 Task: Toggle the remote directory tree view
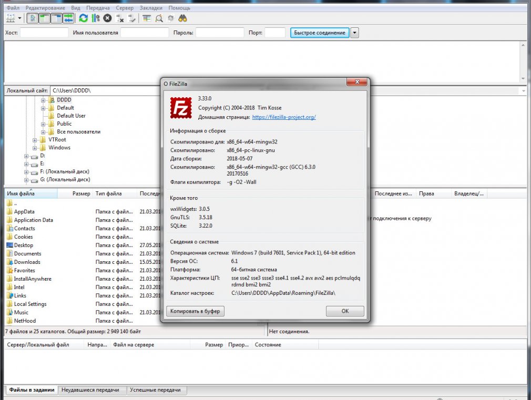(x=57, y=18)
